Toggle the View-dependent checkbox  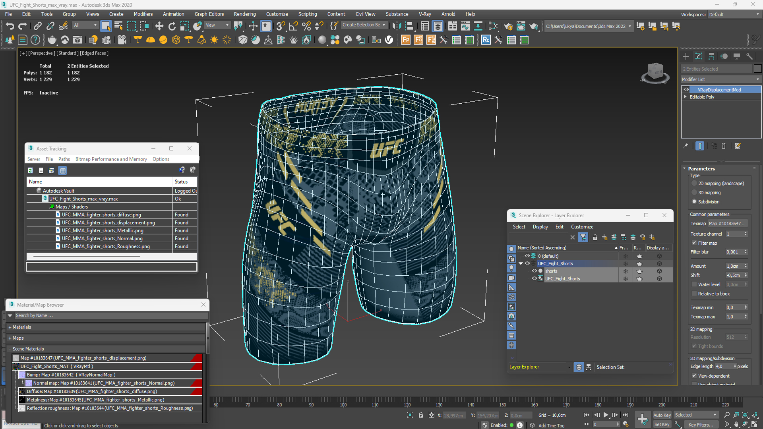694,376
